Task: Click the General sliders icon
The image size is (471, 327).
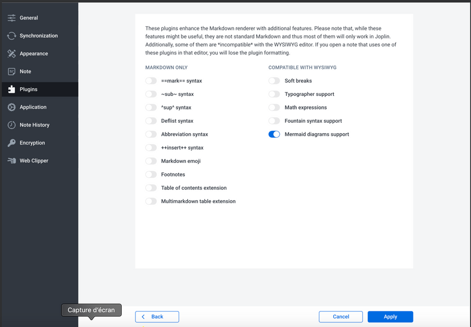Action: [x=11, y=18]
